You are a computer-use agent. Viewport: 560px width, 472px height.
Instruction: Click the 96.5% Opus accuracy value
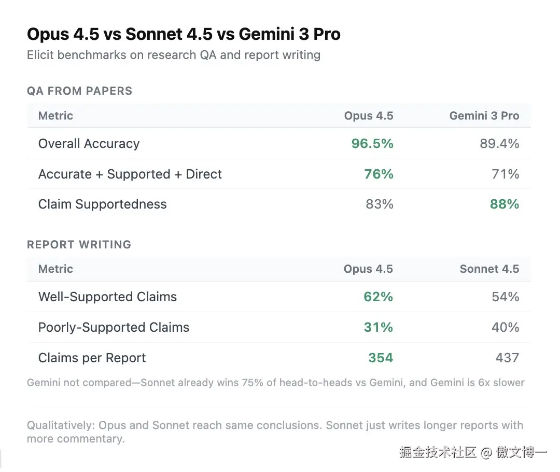[x=372, y=143]
